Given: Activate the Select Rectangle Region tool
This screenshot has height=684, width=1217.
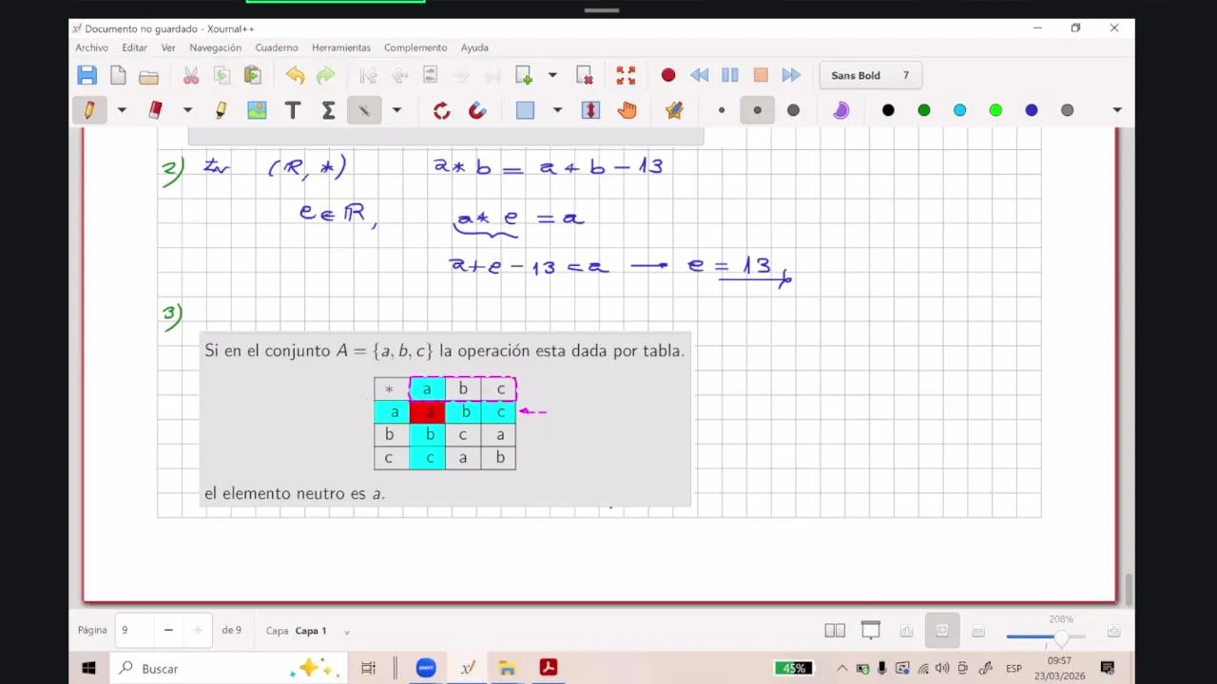Looking at the screenshot, I should point(525,110).
